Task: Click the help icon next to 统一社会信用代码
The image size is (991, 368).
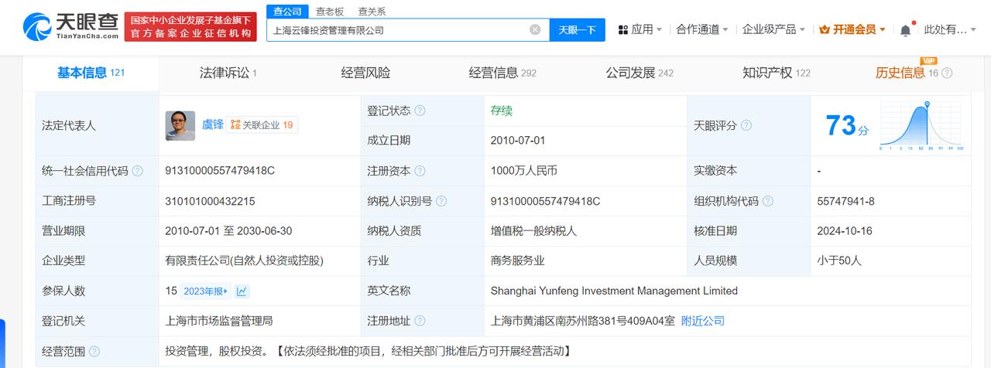Action: point(138,171)
